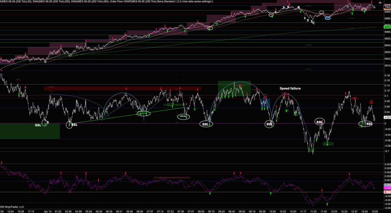
Task: Select the "C" wave label in price panel
Action: pyautogui.click(x=313, y=23)
